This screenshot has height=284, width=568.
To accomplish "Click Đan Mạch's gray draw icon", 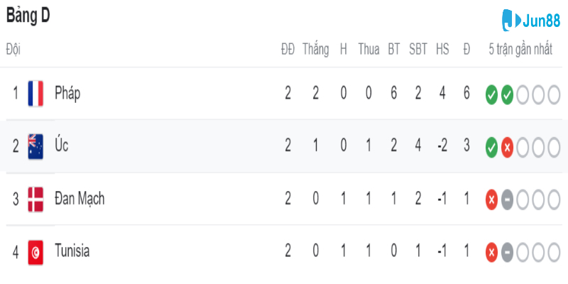I will (507, 200).
